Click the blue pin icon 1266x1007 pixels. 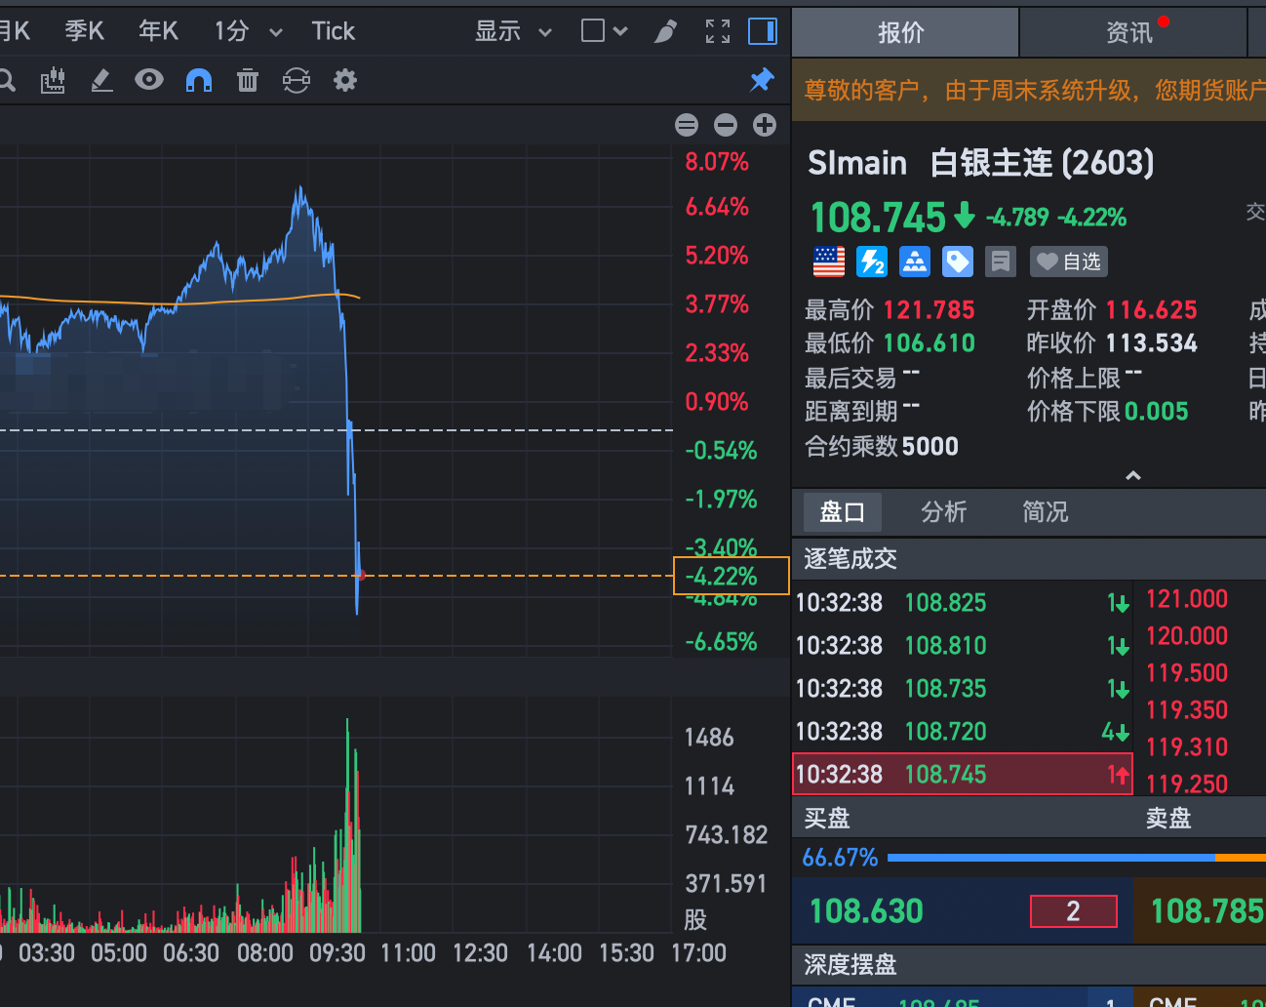[762, 80]
